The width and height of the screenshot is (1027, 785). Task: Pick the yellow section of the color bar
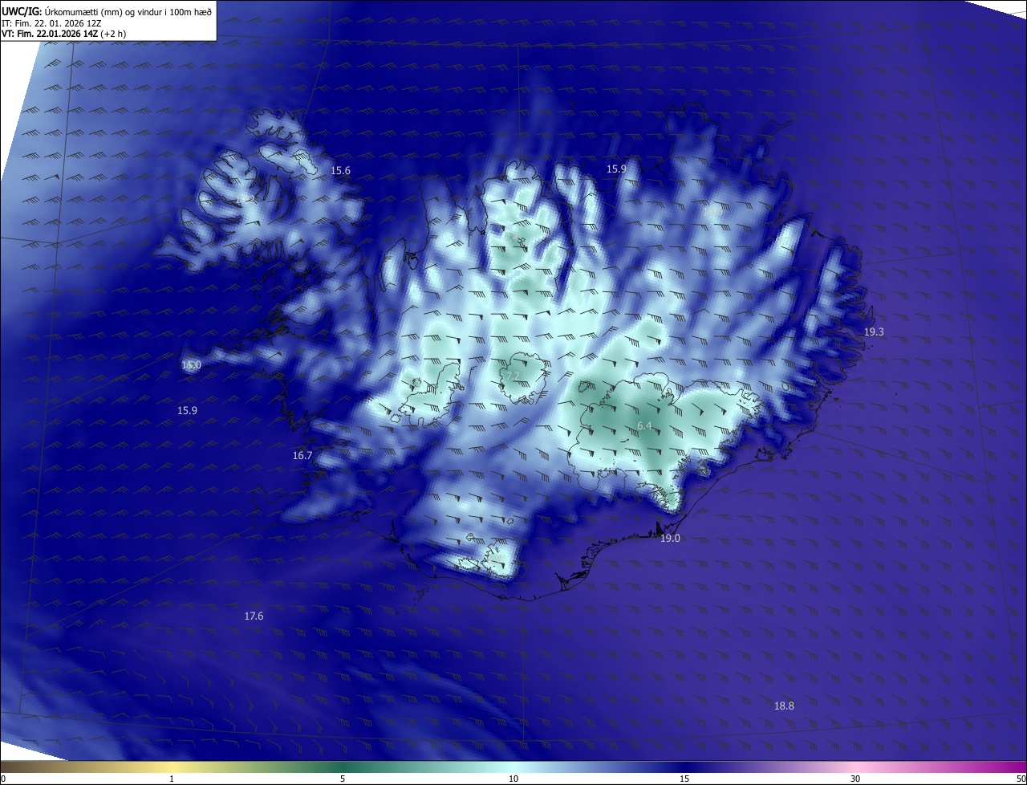(x=173, y=767)
